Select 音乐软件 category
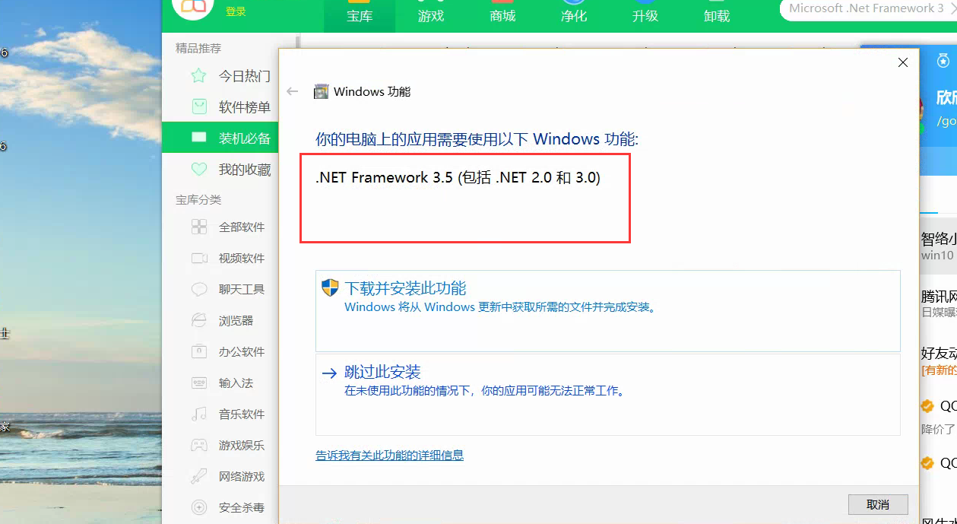Image resolution: width=957 pixels, height=524 pixels. pyautogui.click(x=242, y=414)
